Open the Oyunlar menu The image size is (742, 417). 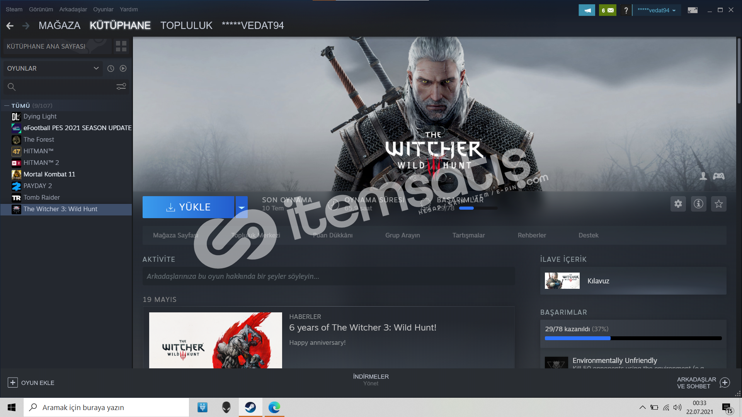(x=103, y=9)
